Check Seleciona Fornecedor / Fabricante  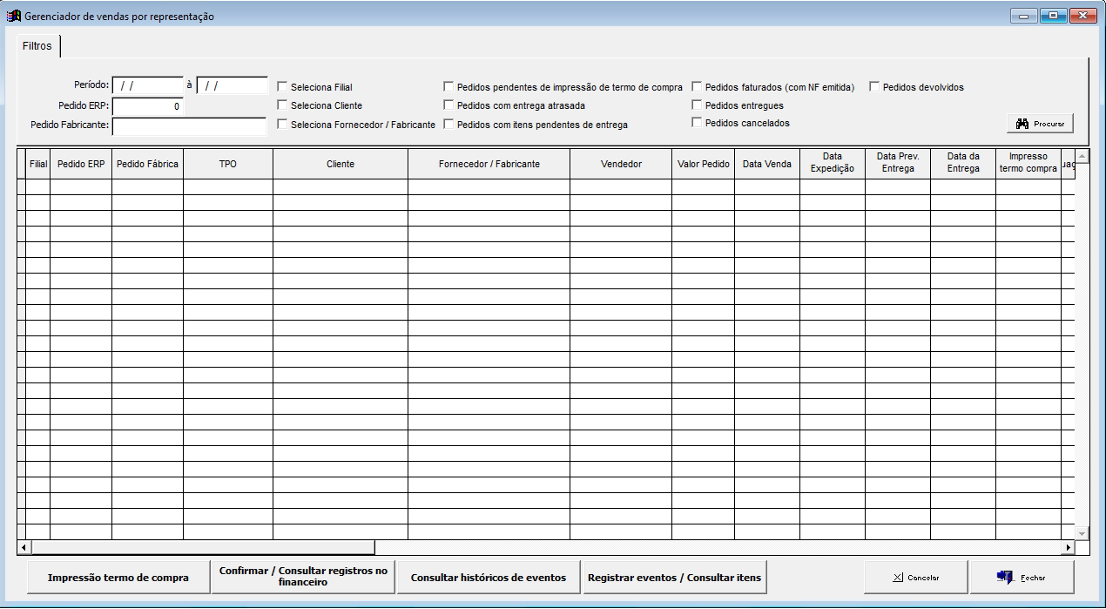(282, 125)
